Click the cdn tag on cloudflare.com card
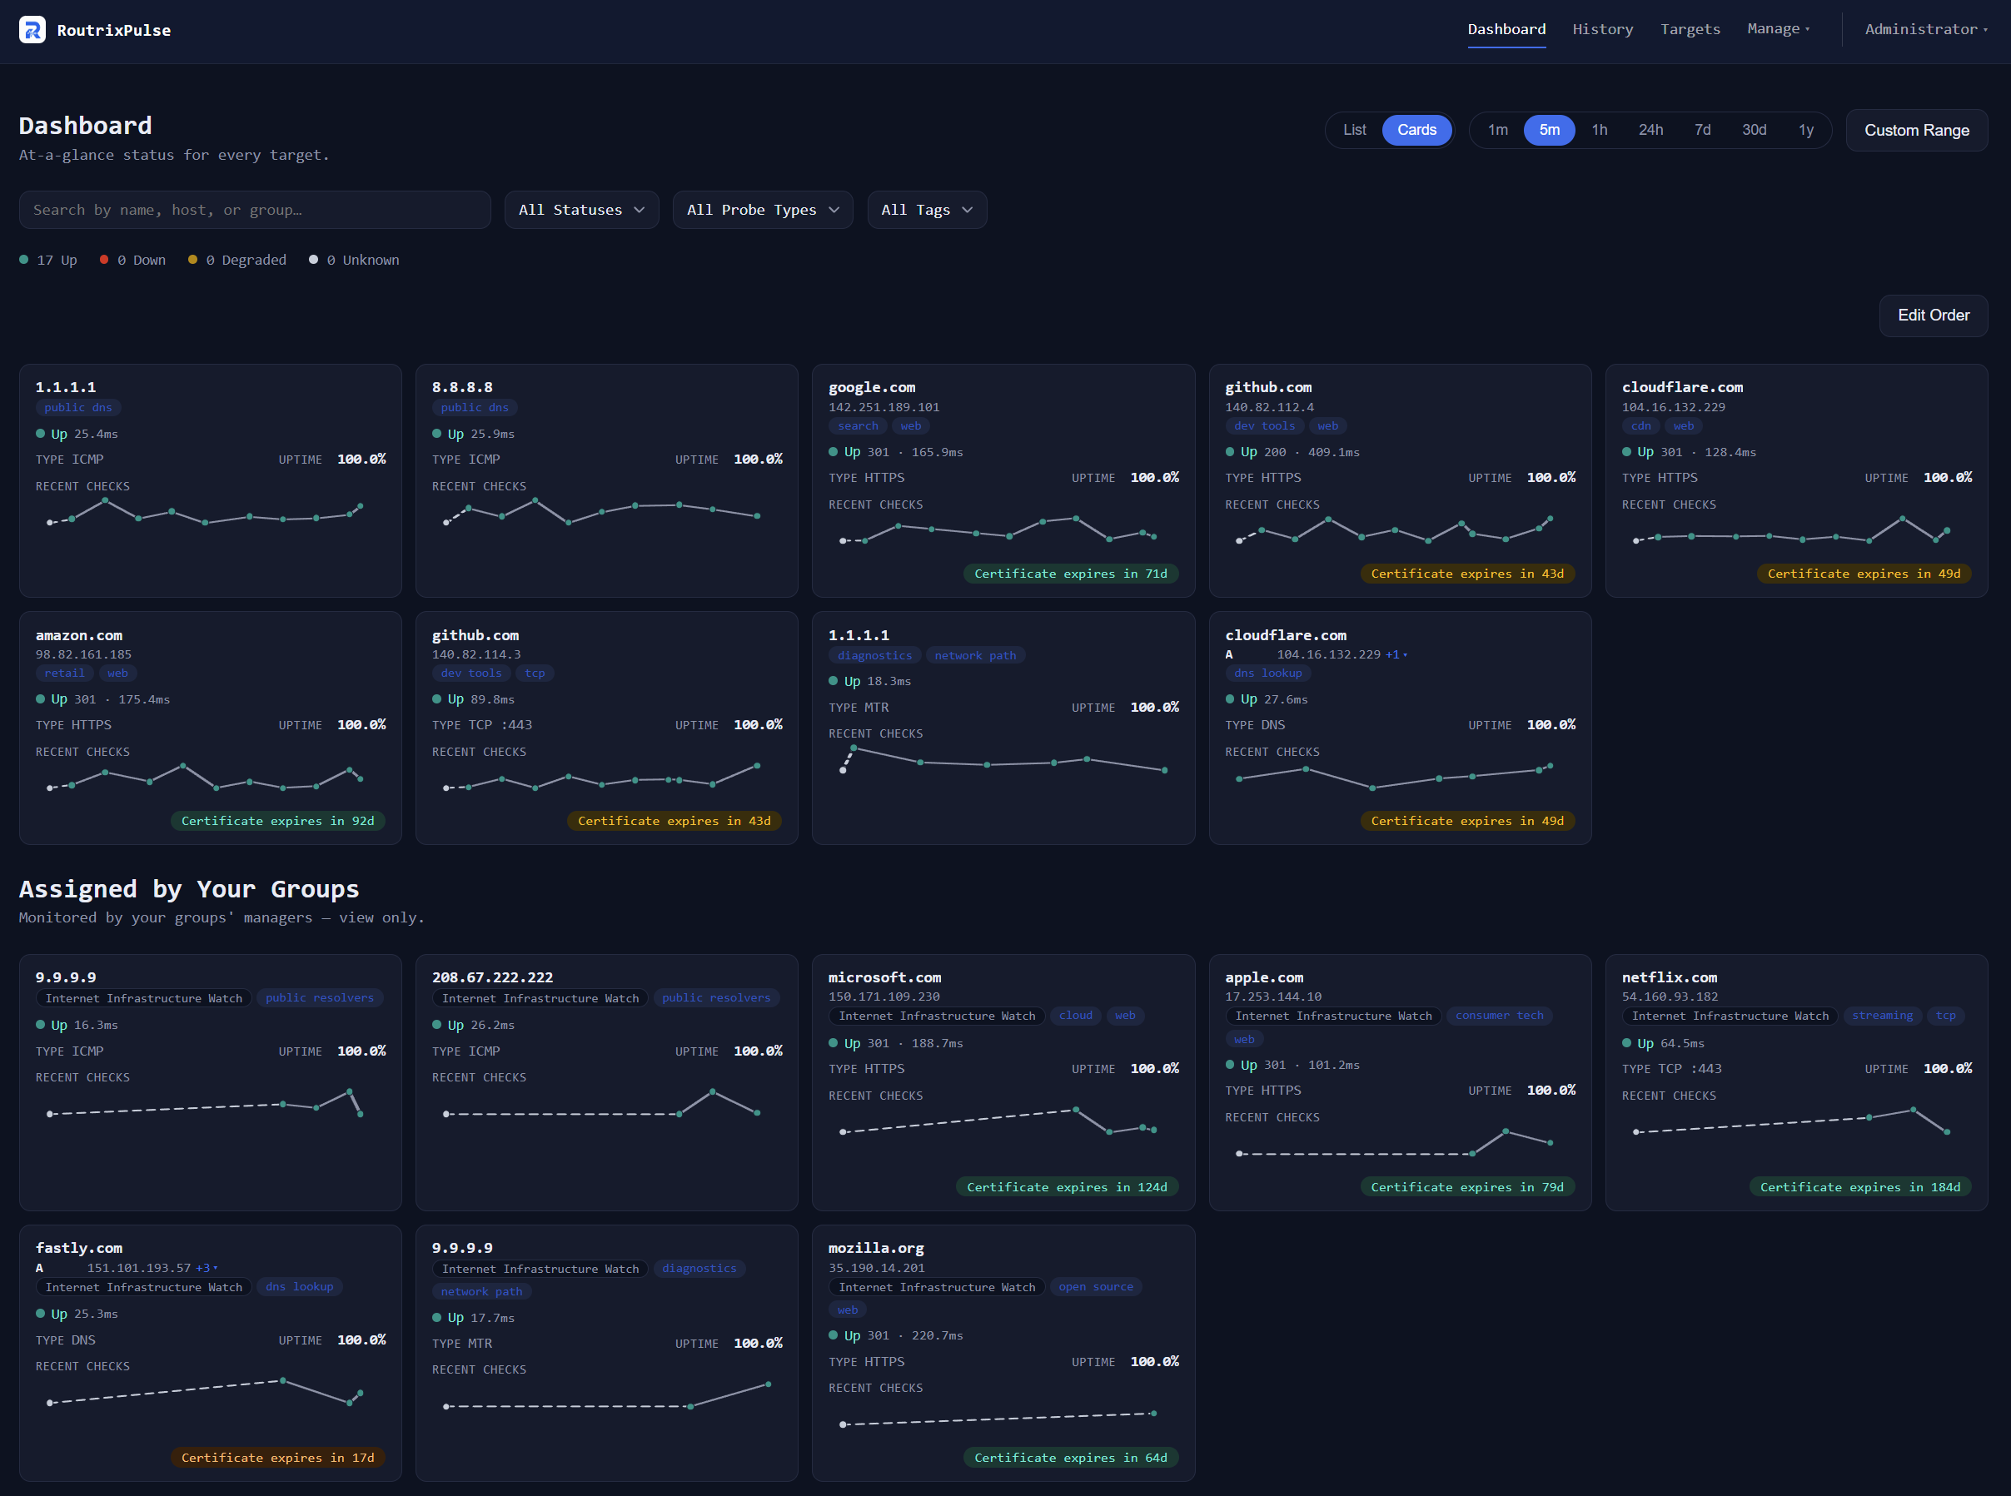Screen dimensions: 2011x1496 1640,425
